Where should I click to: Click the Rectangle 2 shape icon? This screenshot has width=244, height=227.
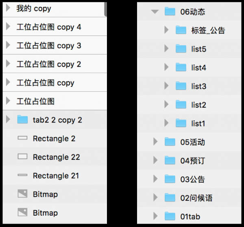point(22,139)
